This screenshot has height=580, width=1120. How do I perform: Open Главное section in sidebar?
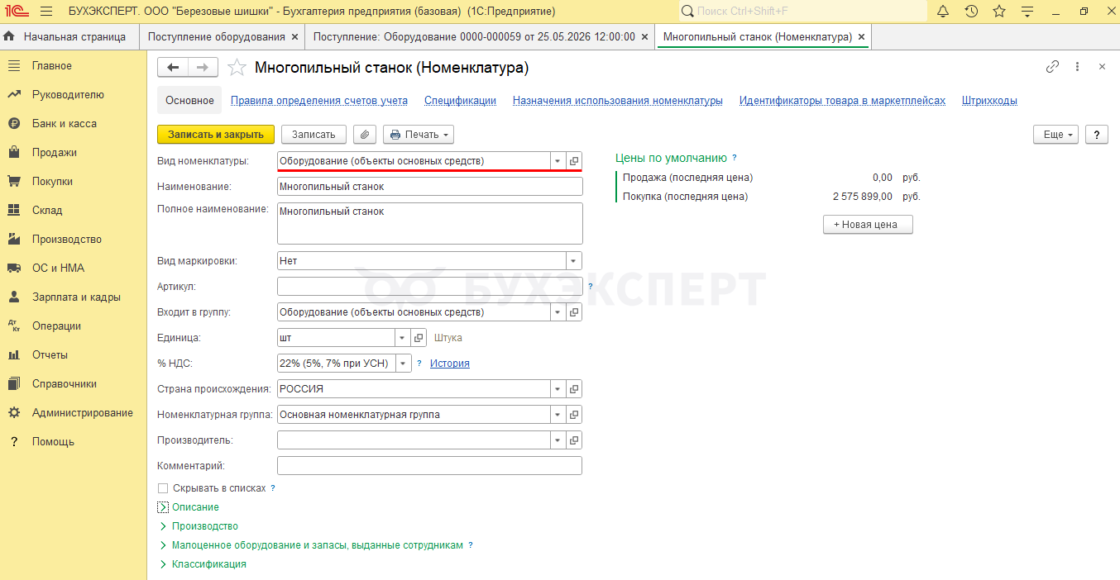pos(52,66)
